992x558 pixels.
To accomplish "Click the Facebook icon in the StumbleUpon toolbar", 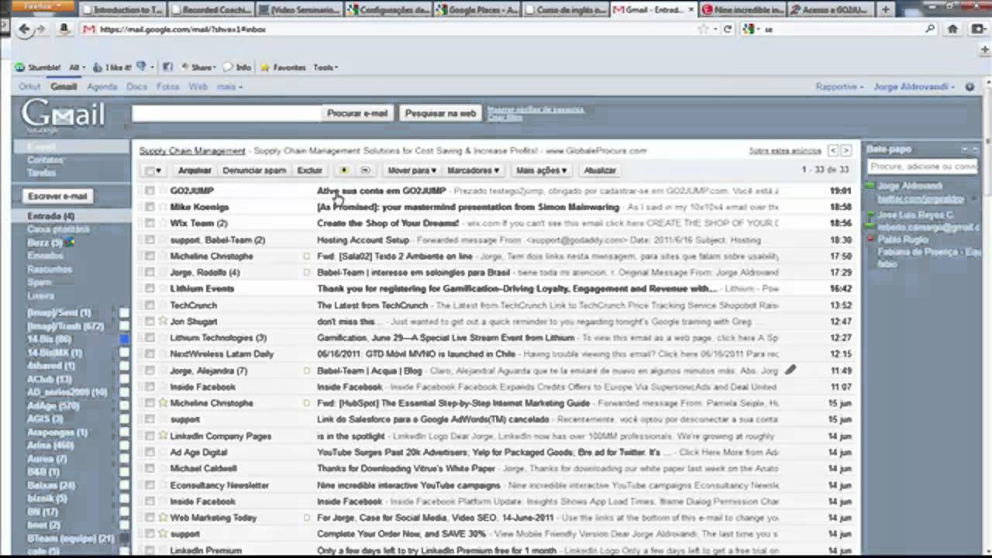I will (x=167, y=67).
